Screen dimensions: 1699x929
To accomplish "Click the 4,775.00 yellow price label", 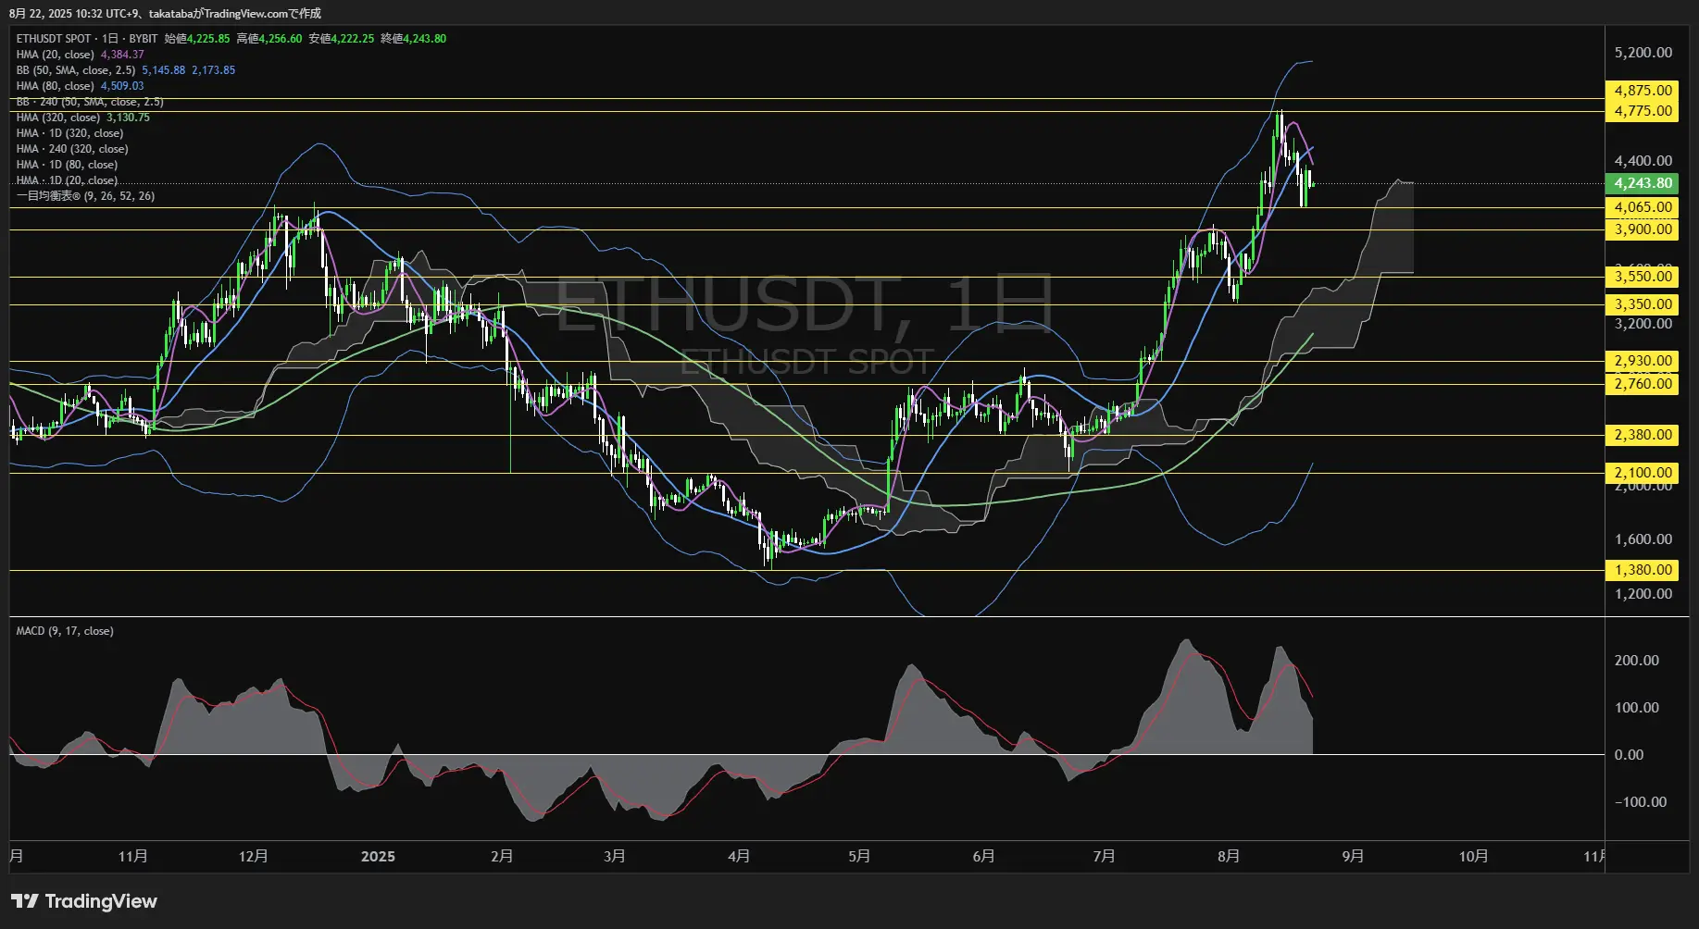I will (x=1643, y=111).
